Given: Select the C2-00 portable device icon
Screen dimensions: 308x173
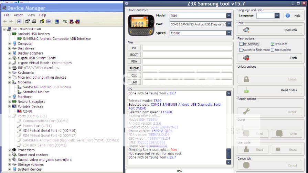Looking at the screenshot, I should (x=19, y=111).
